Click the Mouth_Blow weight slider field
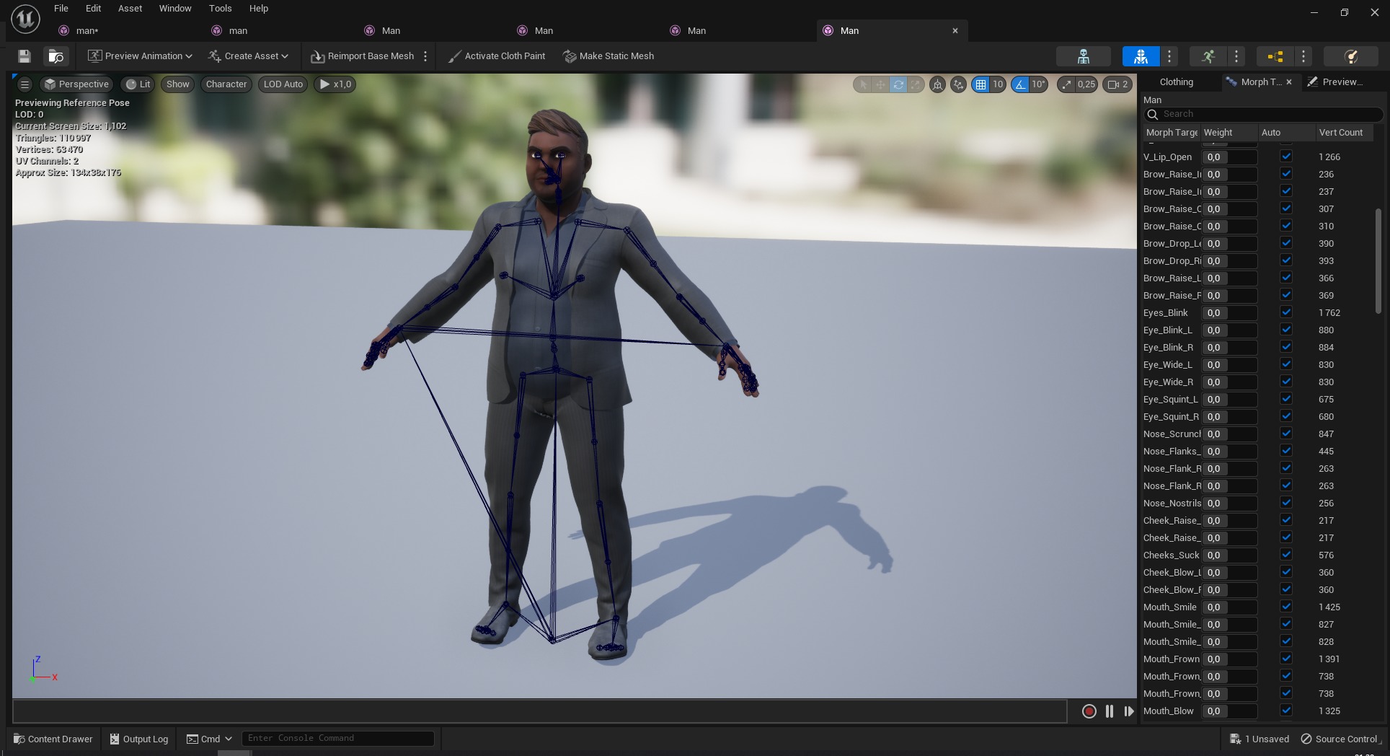The image size is (1390, 756). click(1230, 711)
